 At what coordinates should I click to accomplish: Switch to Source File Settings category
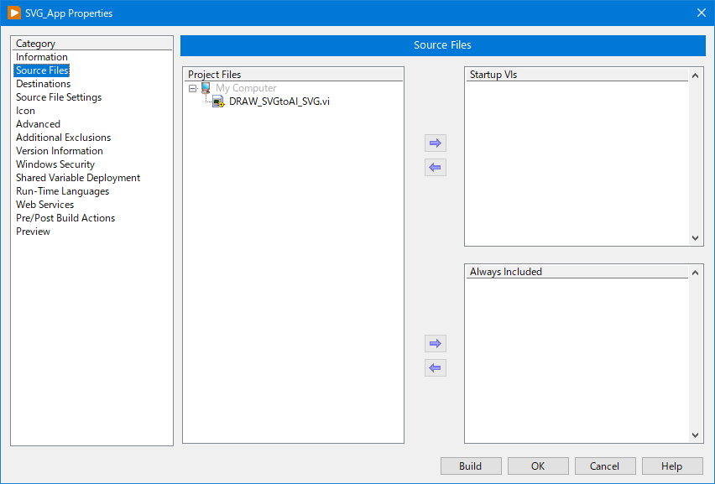point(59,96)
